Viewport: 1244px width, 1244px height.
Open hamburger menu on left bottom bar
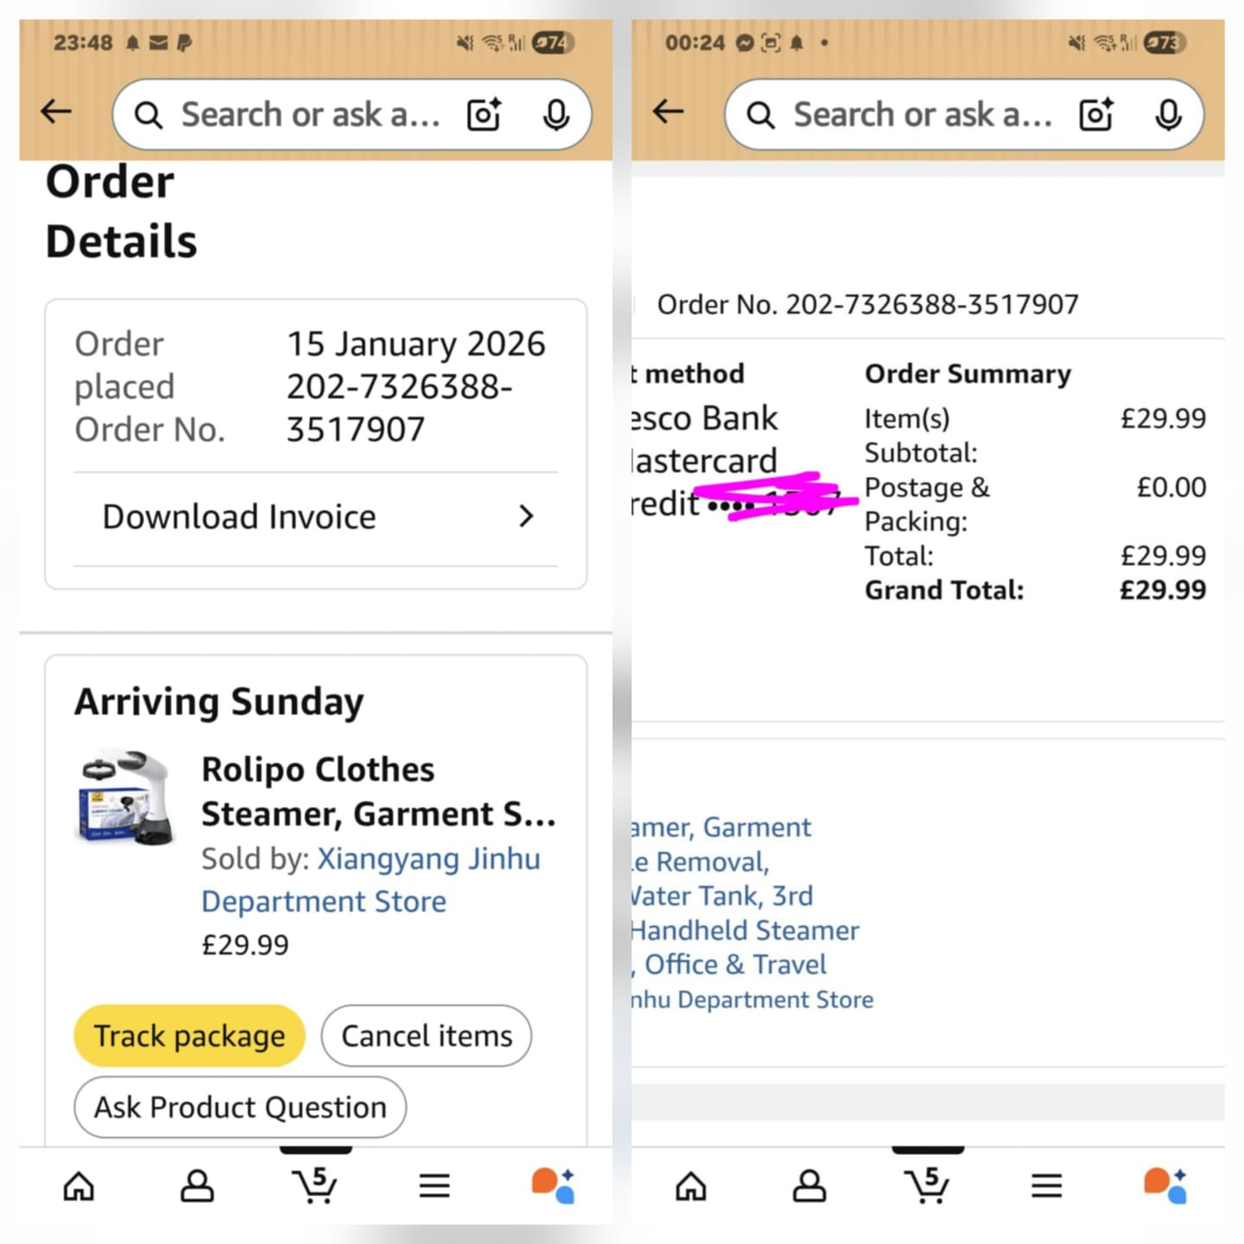pyautogui.click(x=435, y=1186)
